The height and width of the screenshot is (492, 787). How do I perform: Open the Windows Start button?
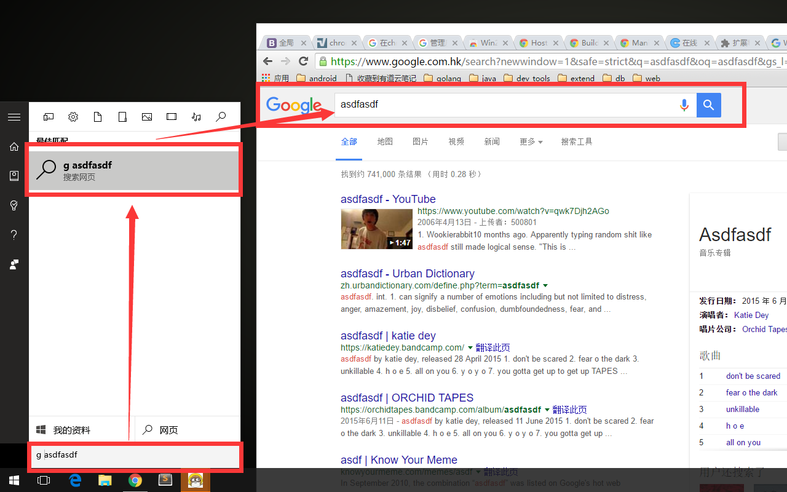(x=14, y=480)
